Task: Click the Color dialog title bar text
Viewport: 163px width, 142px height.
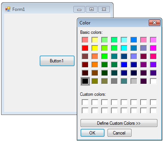Action: 85,23
